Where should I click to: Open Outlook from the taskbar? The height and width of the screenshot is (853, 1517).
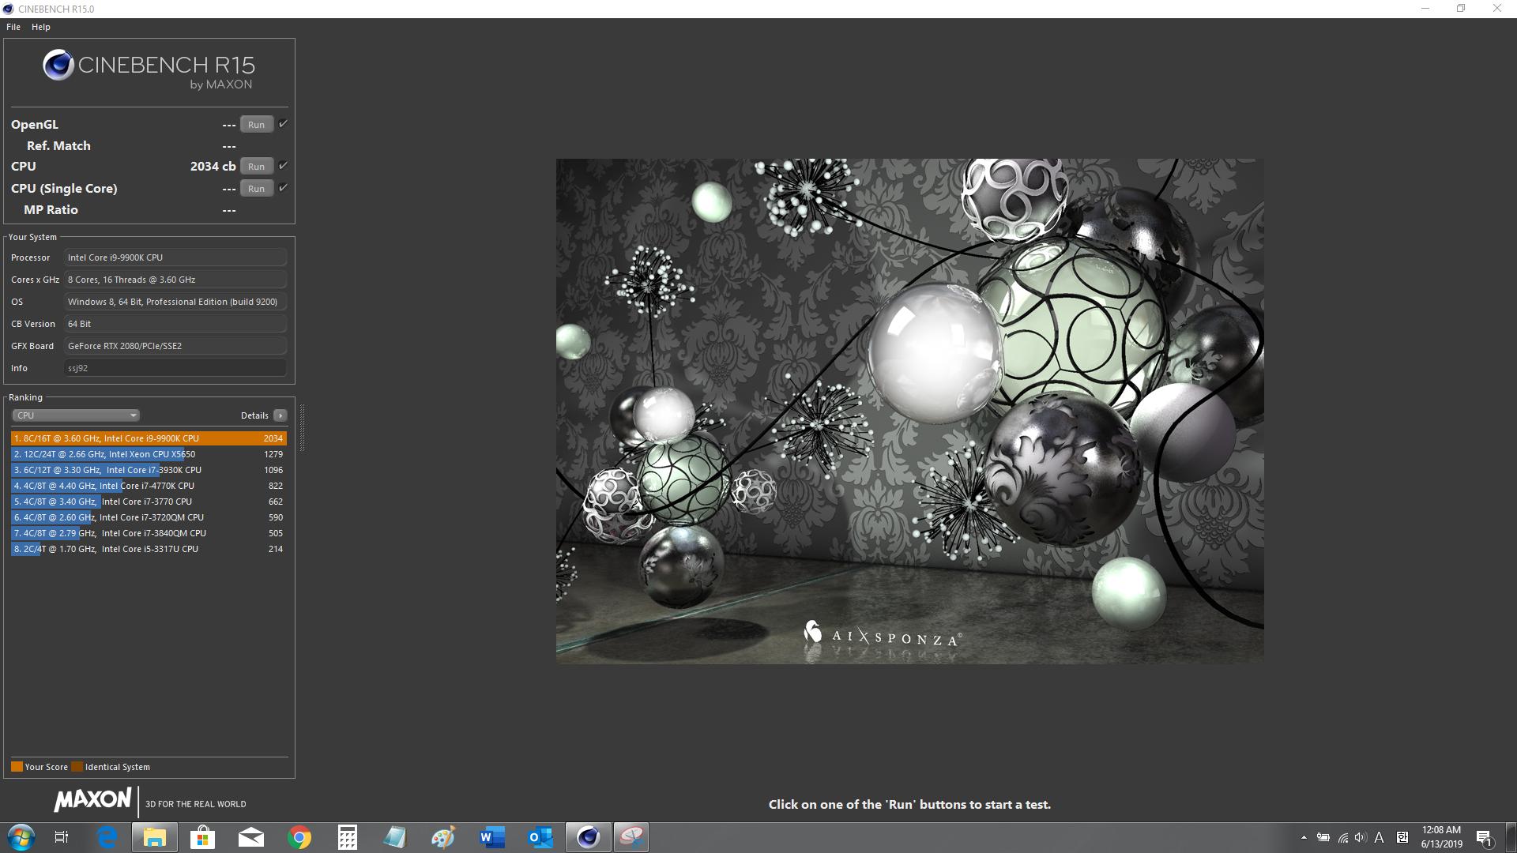click(x=540, y=837)
